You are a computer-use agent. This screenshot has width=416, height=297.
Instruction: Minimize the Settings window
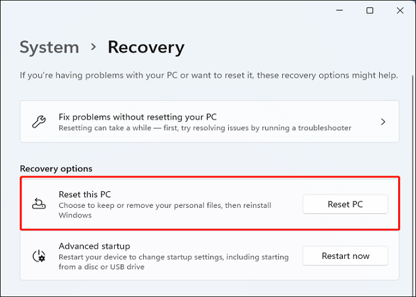tap(339, 11)
